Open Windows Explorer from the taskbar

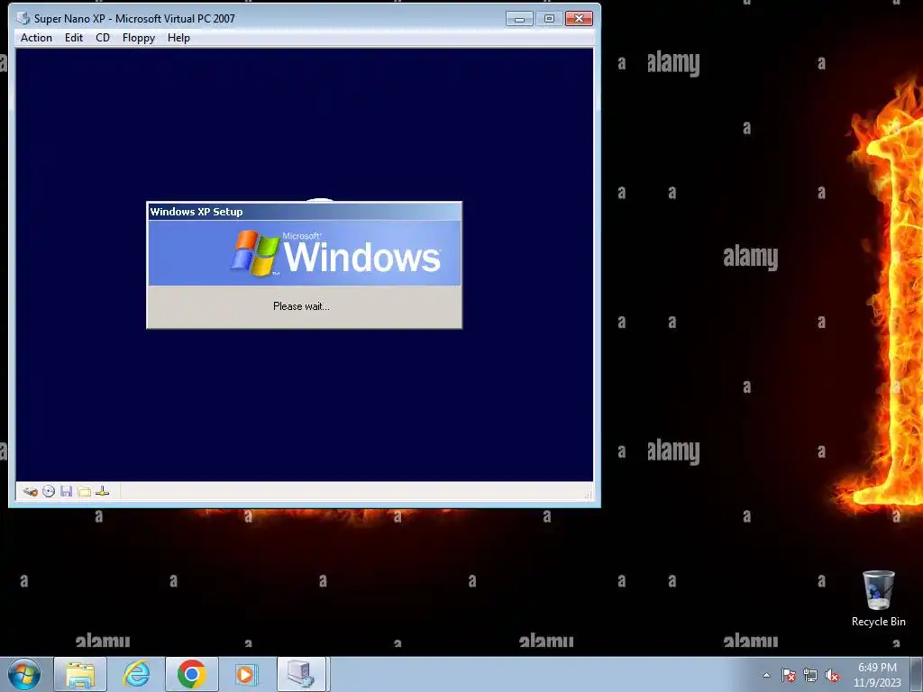pos(80,674)
